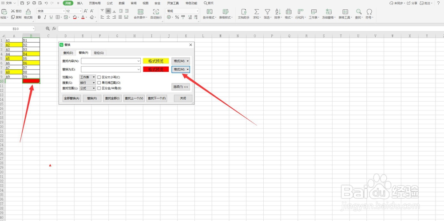Click the insert function fx icon
Screen dimensions: 444x221
(x=54, y=28)
